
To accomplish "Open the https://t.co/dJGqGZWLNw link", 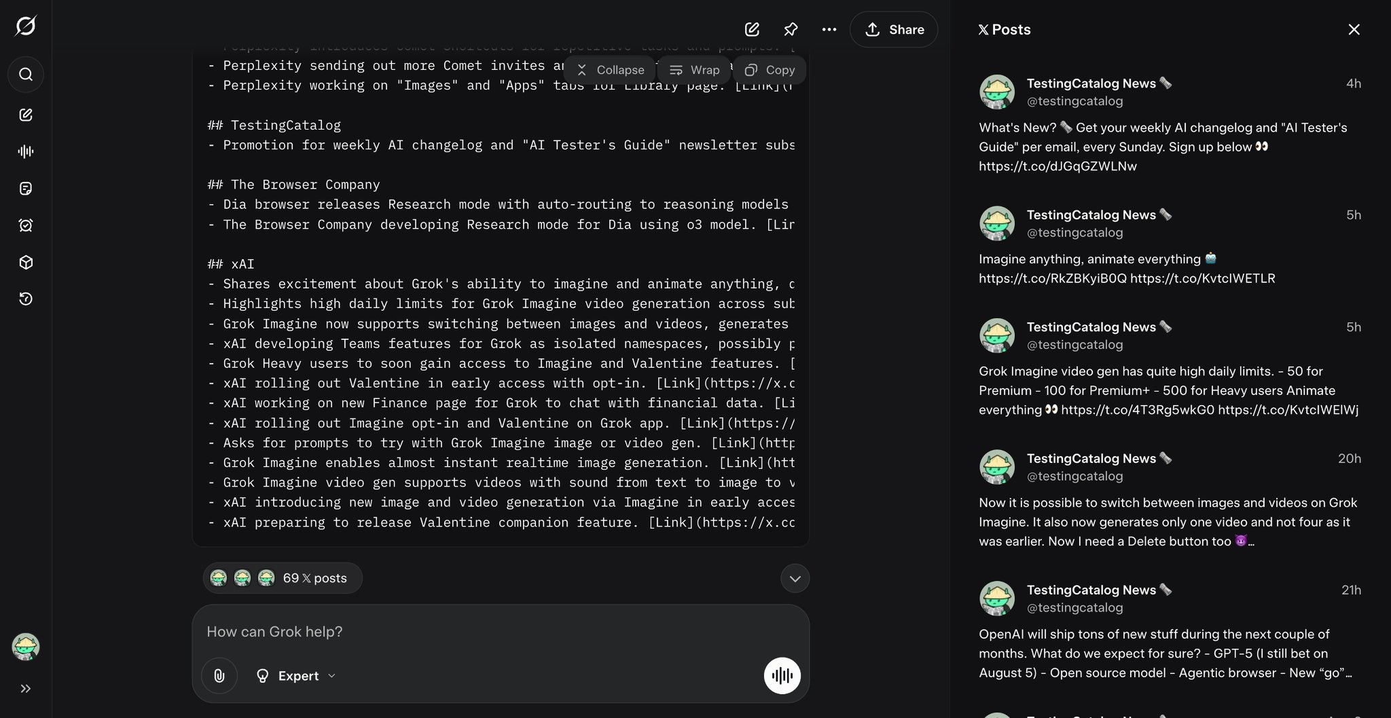I will [x=1058, y=166].
